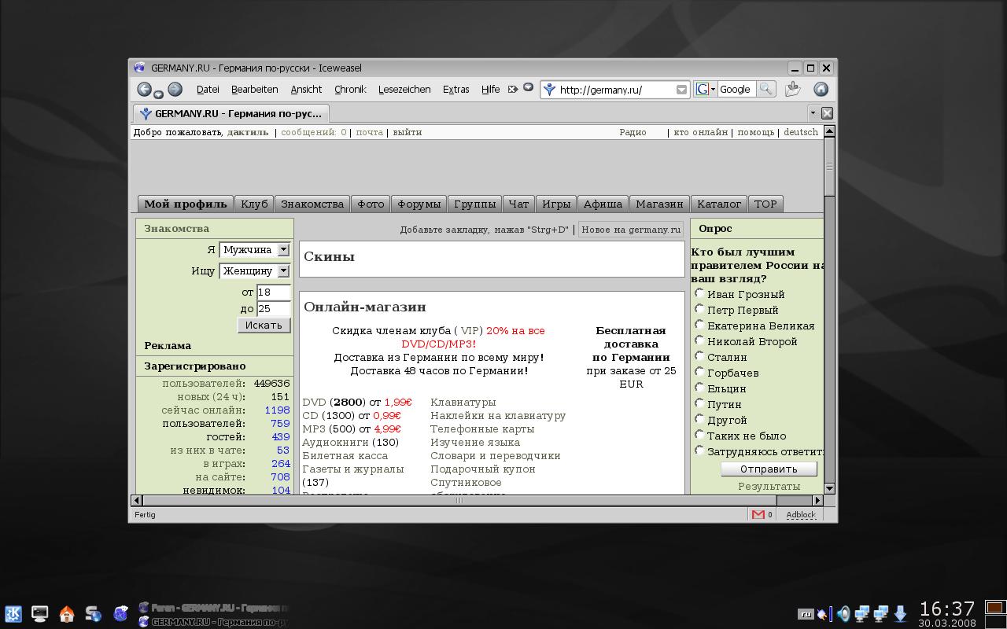This screenshot has height=629, width=1007.
Task: Click the small bubble icon after Hilfe
Action: point(529,87)
